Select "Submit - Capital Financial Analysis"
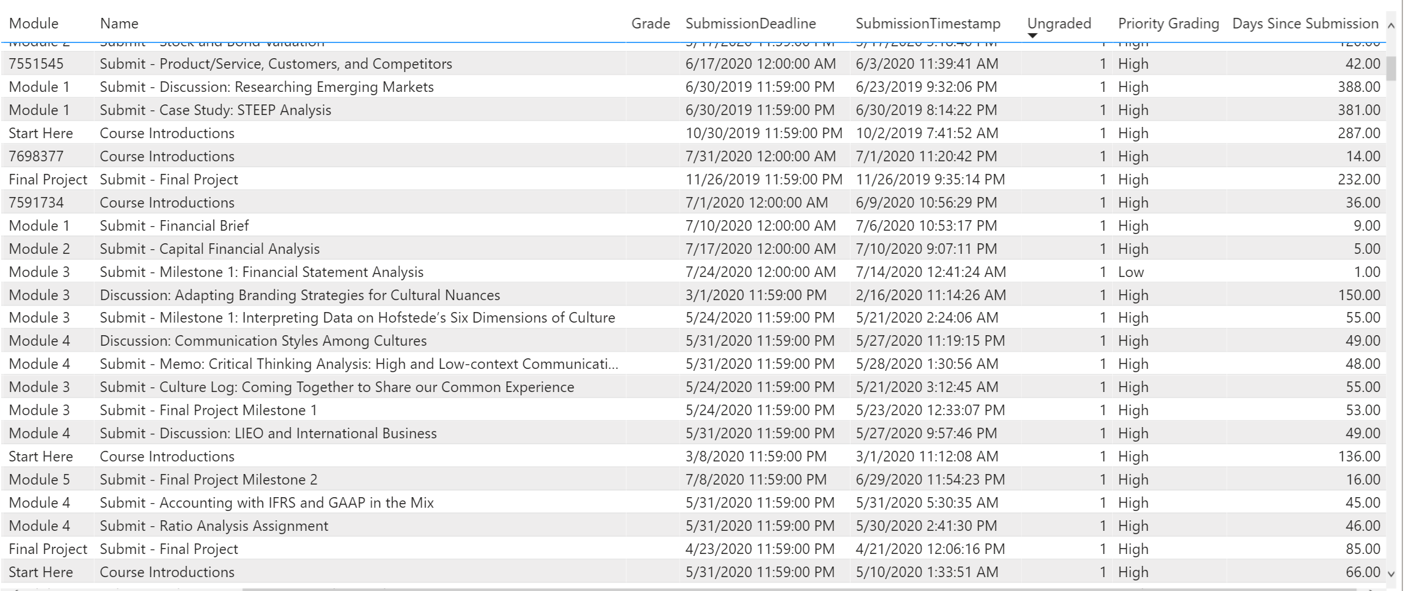Screen dimensions: 1405x591 point(209,249)
